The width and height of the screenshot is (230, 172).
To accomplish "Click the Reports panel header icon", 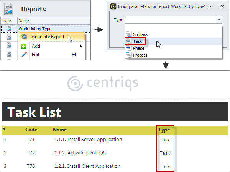I will [9, 8].
